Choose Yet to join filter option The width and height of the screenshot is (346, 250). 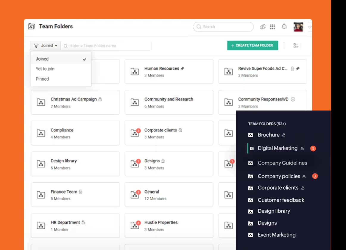(61, 69)
